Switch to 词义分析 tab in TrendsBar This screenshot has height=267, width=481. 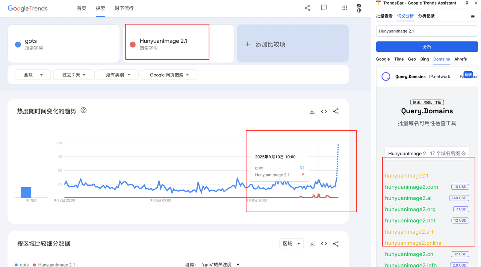[x=405, y=16]
